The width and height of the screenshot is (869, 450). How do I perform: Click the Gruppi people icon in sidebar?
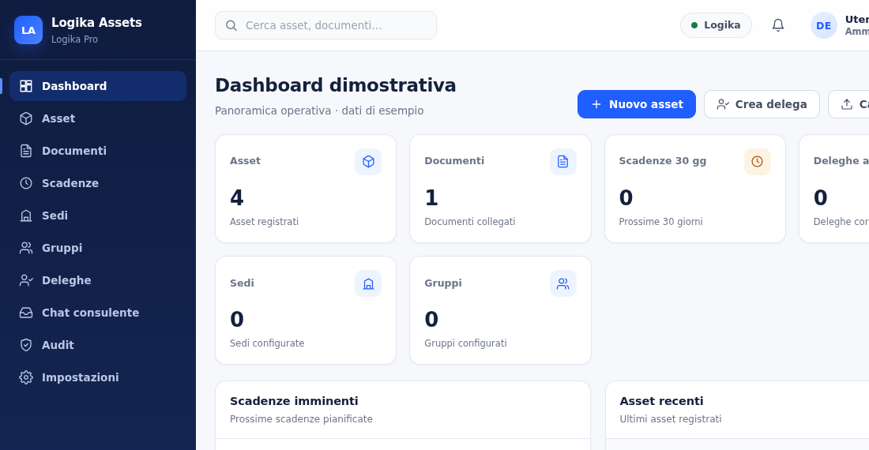(26, 248)
